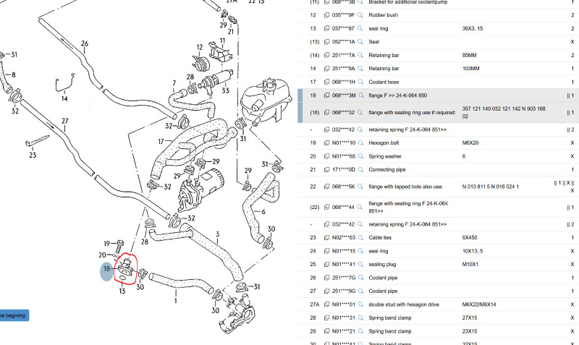
Task: Copy part number 052****1A Seal
Action: [x=327, y=42]
